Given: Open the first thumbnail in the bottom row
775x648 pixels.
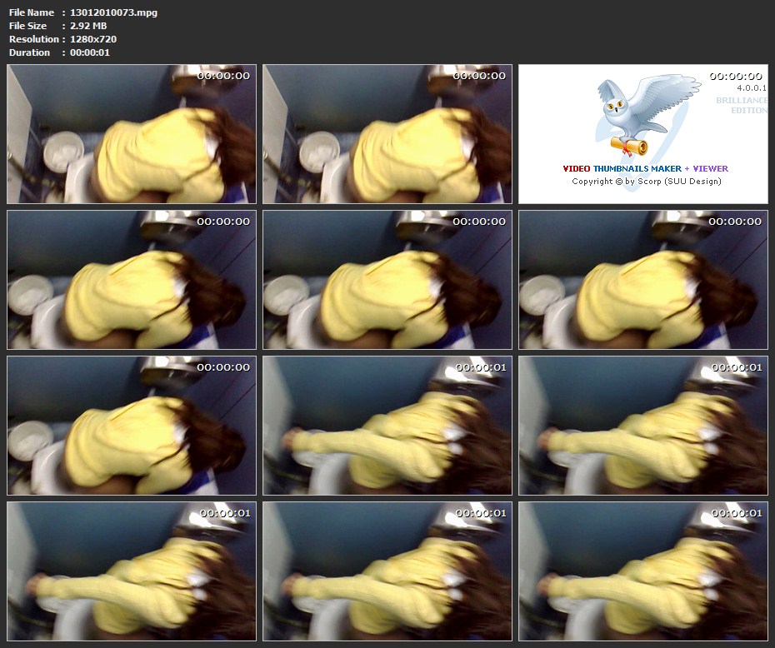Looking at the screenshot, I should coord(132,571).
